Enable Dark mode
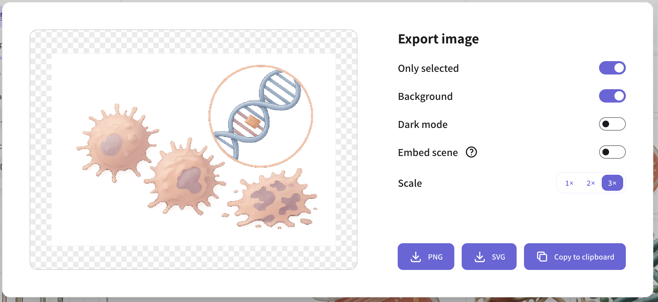This screenshot has width=658, height=302. [x=612, y=124]
